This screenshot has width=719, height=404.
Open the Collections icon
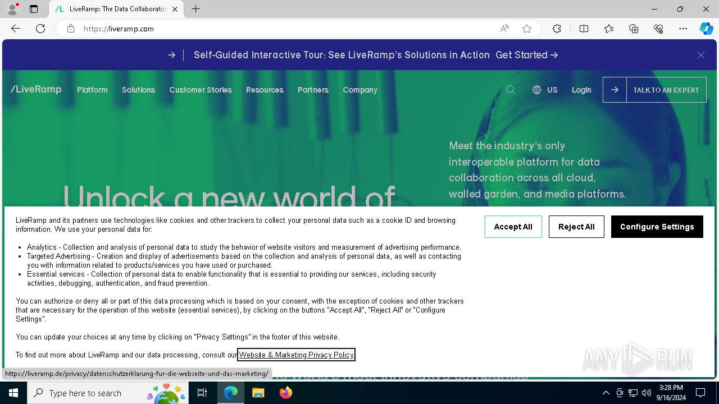[x=634, y=29]
